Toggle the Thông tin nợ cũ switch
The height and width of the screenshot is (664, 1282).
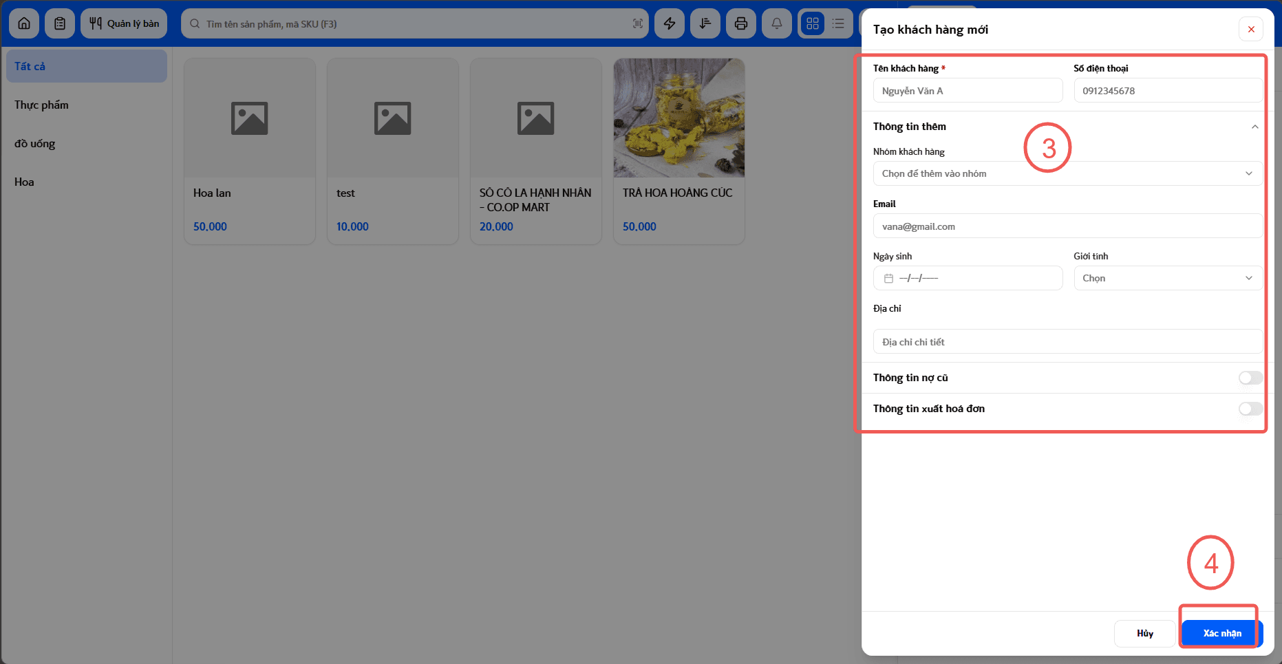point(1250,378)
